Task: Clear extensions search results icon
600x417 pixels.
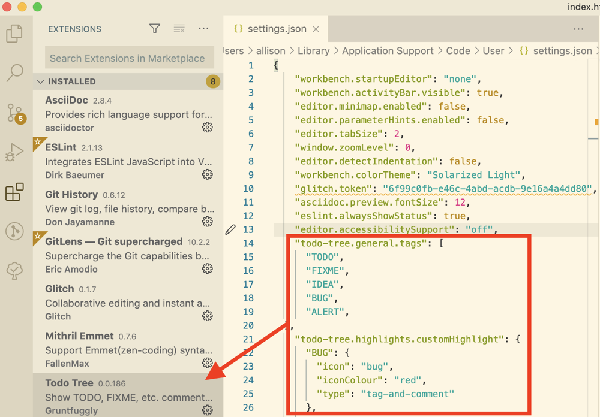Action: pyautogui.click(x=179, y=29)
